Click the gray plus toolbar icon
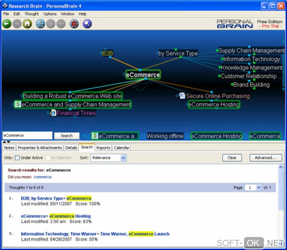287x250 pixels. 51,24
